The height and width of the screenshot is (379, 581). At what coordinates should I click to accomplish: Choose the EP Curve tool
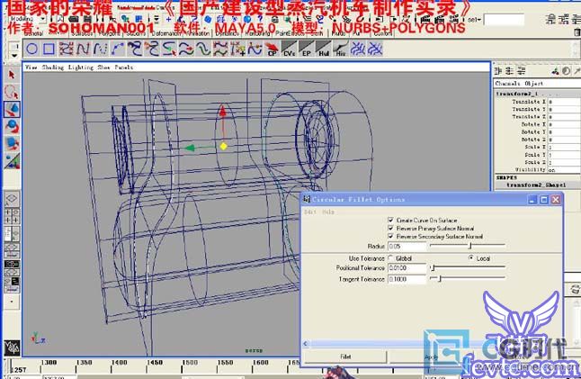[x=83, y=49]
